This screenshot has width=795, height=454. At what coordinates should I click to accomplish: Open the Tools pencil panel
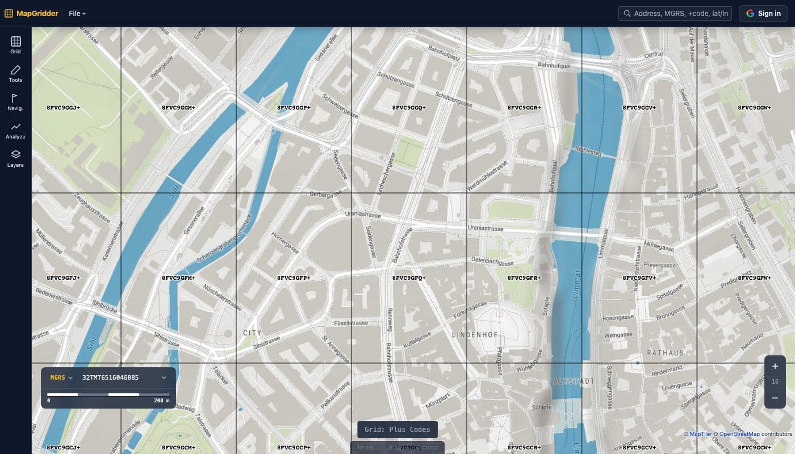pyautogui.click(x=15, y=74)
